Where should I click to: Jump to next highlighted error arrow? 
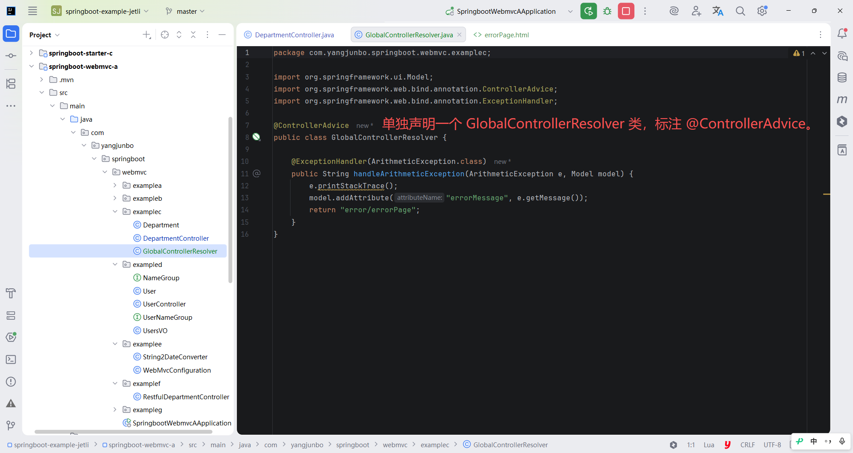[x=825, y=53]
